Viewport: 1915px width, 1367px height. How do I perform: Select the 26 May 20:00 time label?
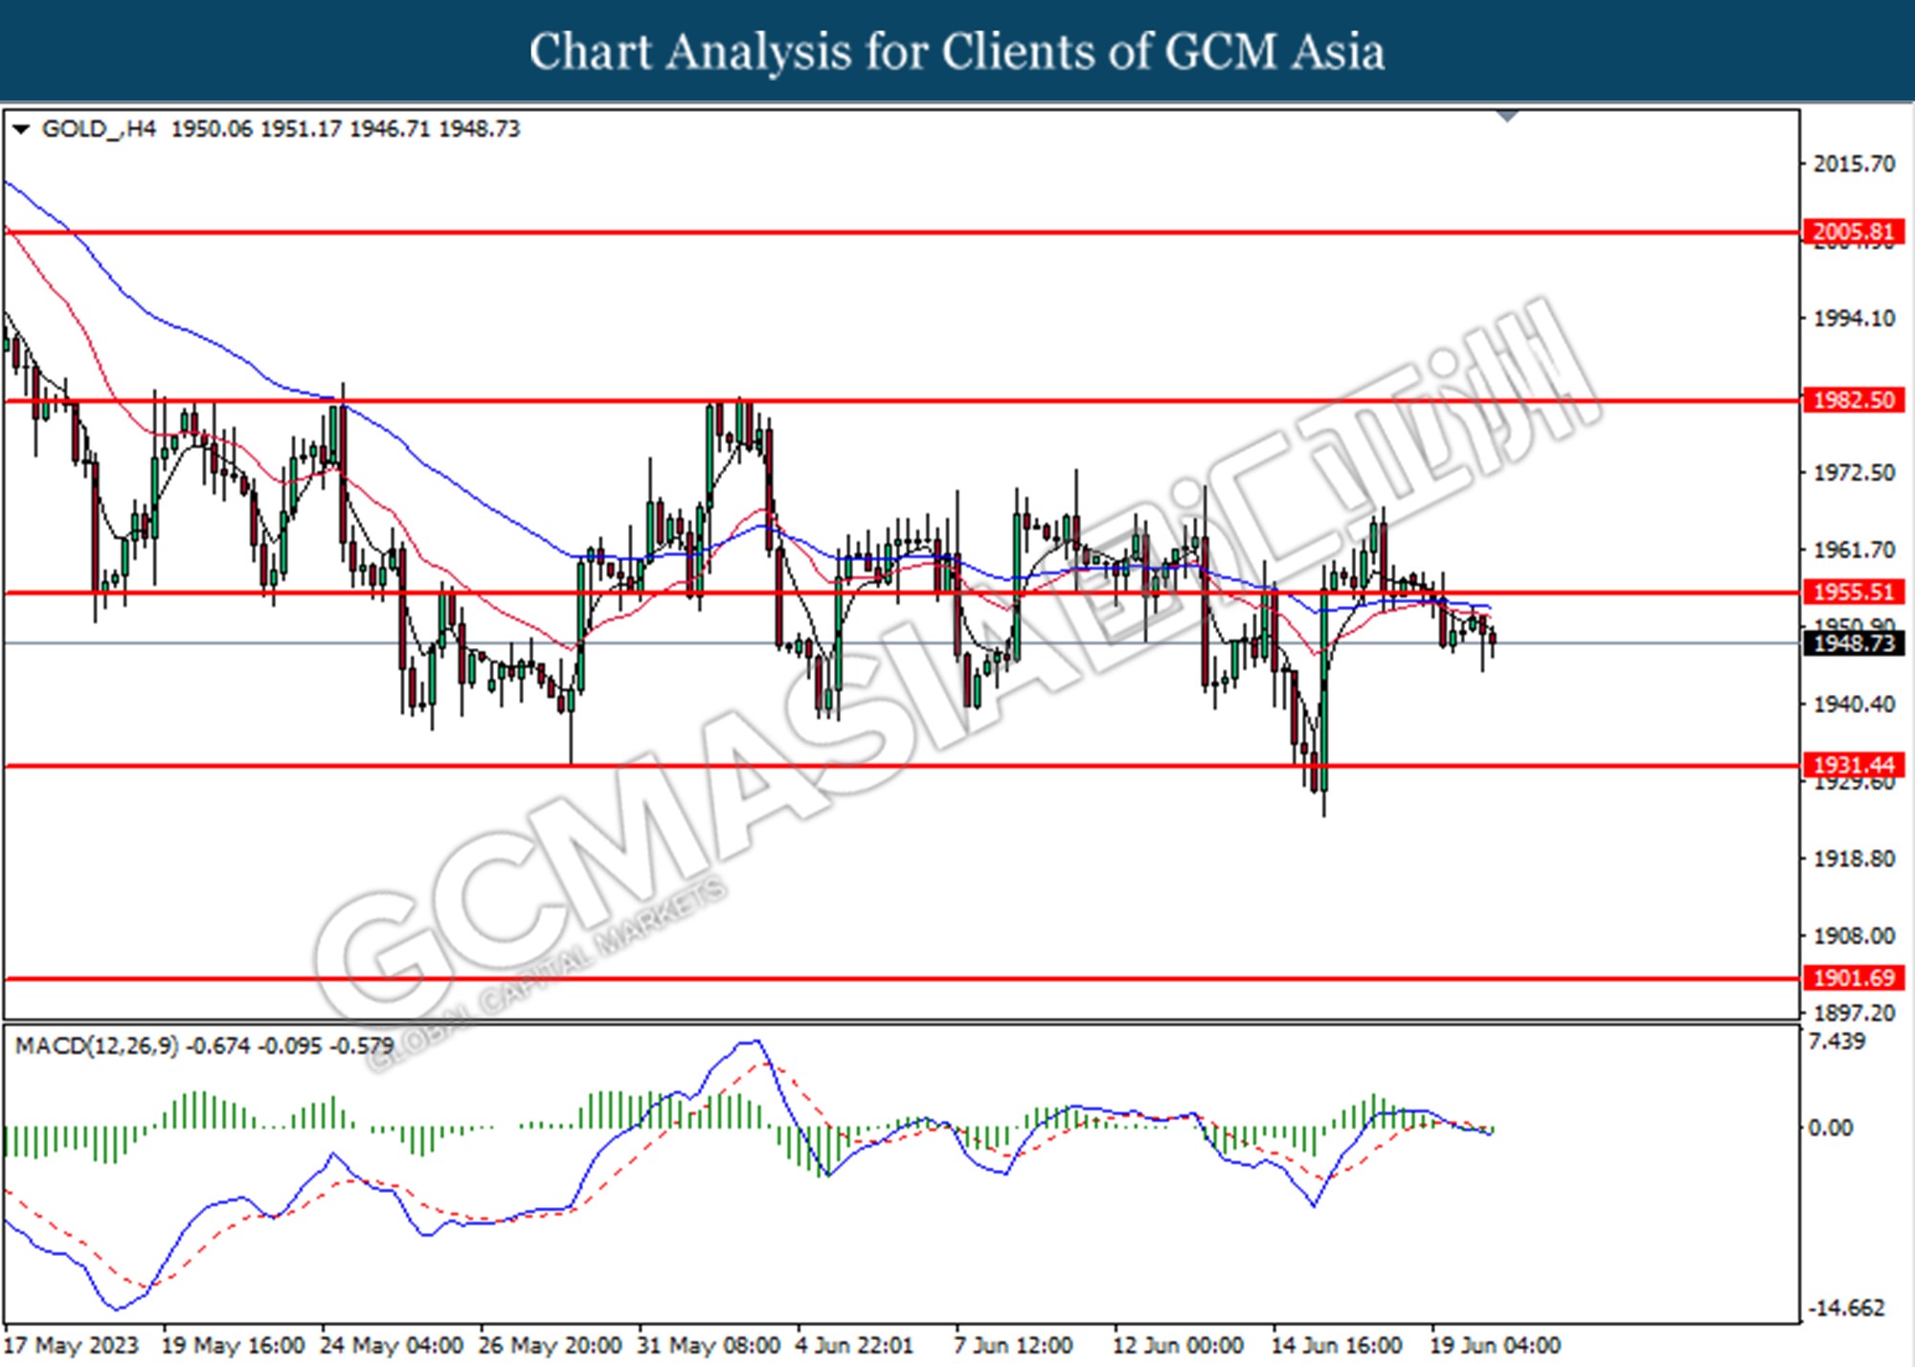click(551, 1346)
